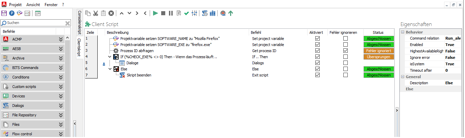Toggle Aktiviert for SOFTWARE_NAME row
The image size is (465, 138).
tap(317, 39)
